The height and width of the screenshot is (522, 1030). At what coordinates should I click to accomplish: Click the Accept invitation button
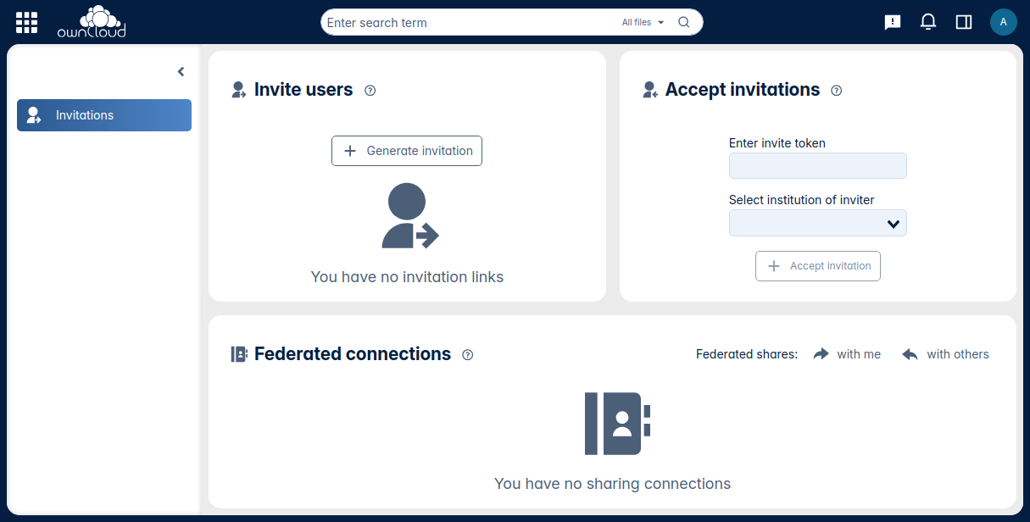tap(817, 265)
